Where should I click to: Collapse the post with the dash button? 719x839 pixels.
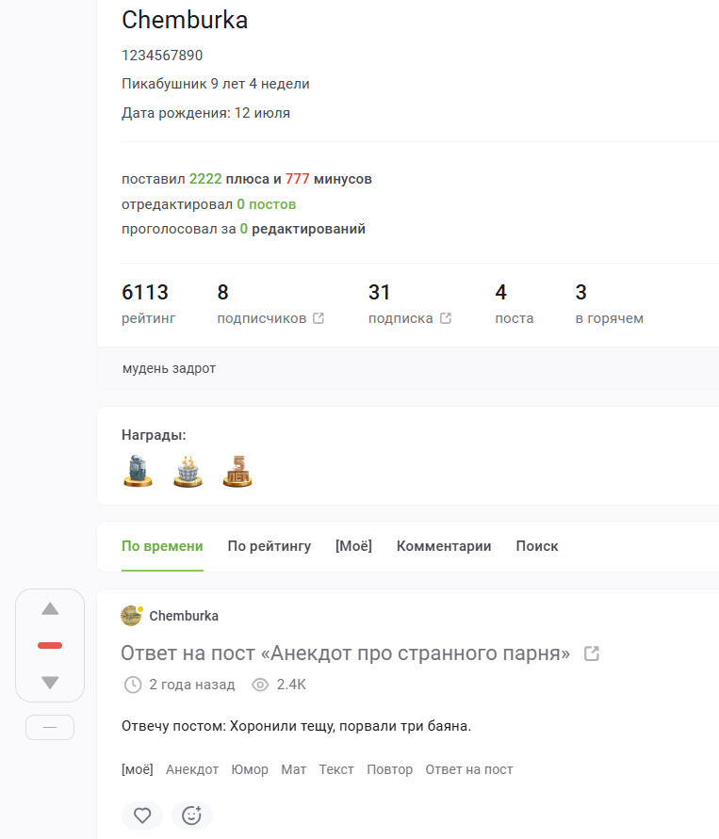[50, 728]
